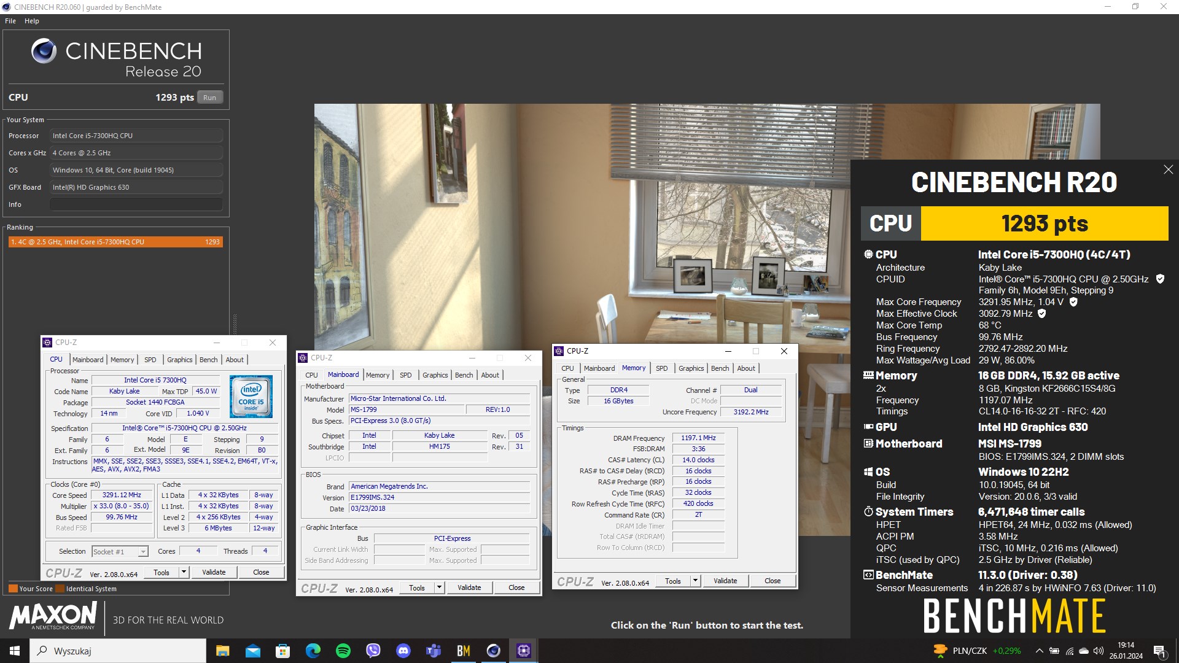
Task: Click Validate in the Mainboard CPU-Z window
Action: point(469,587)
